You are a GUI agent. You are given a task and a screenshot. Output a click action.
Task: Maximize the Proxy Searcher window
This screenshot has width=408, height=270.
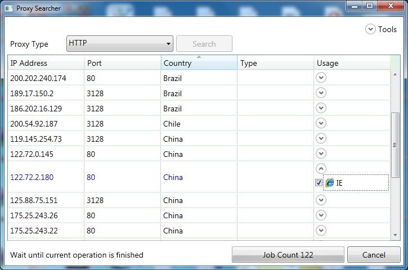point(370,6)
